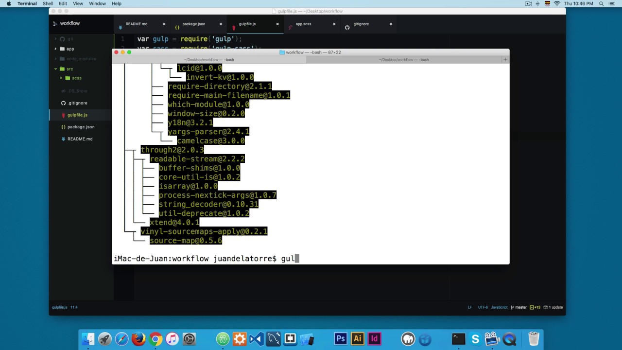
Task: Switch to Atom editor in Dock
Action: 223,339
